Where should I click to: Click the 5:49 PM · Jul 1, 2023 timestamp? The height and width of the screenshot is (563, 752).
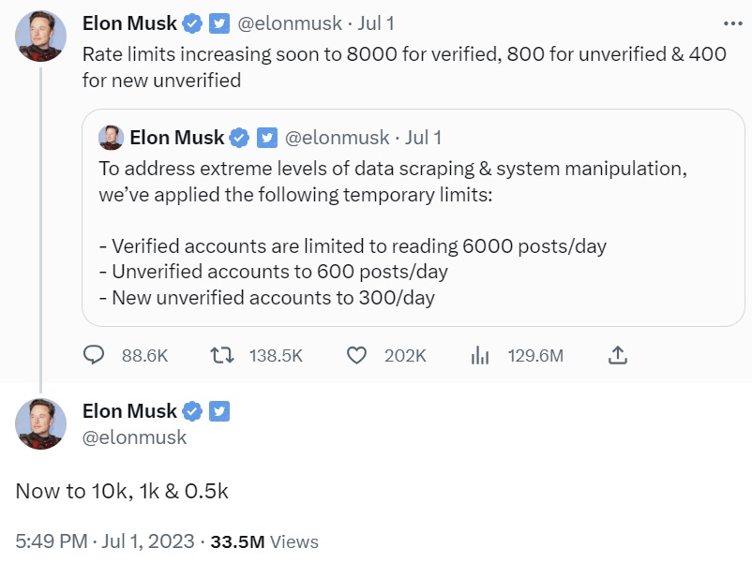[105, 541]
